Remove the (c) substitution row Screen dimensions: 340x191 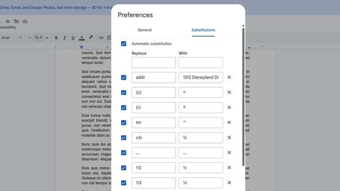coord(229,92)
